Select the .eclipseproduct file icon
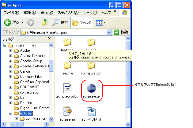The height and width of the screenshot is (128, 193). click(67, 88)
